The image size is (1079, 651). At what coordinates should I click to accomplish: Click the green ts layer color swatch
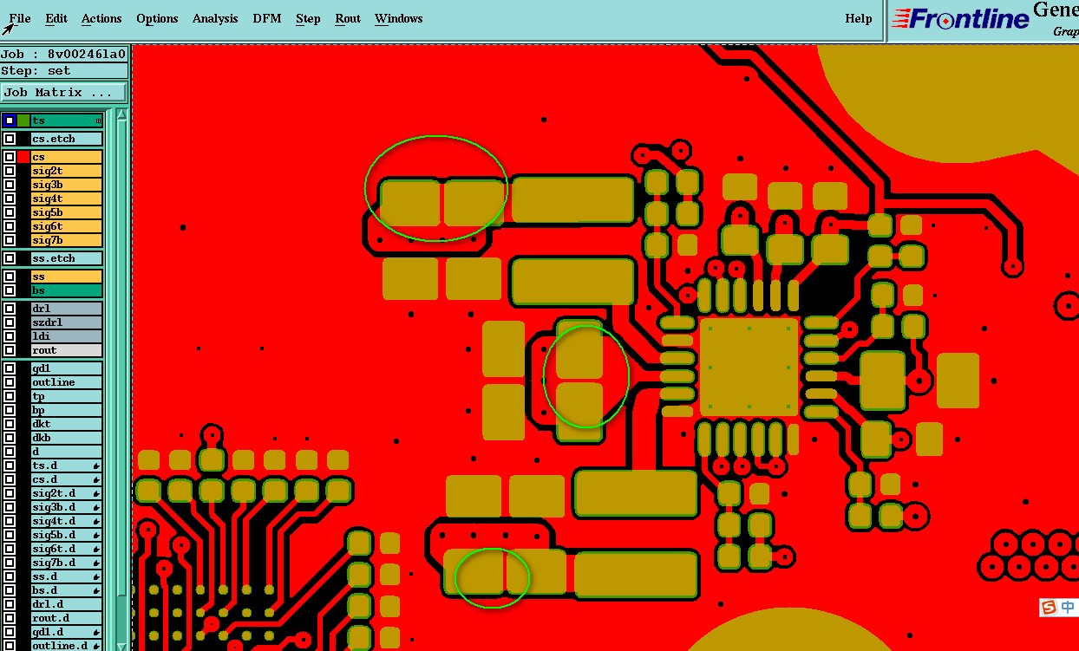(x=23, y=120)
